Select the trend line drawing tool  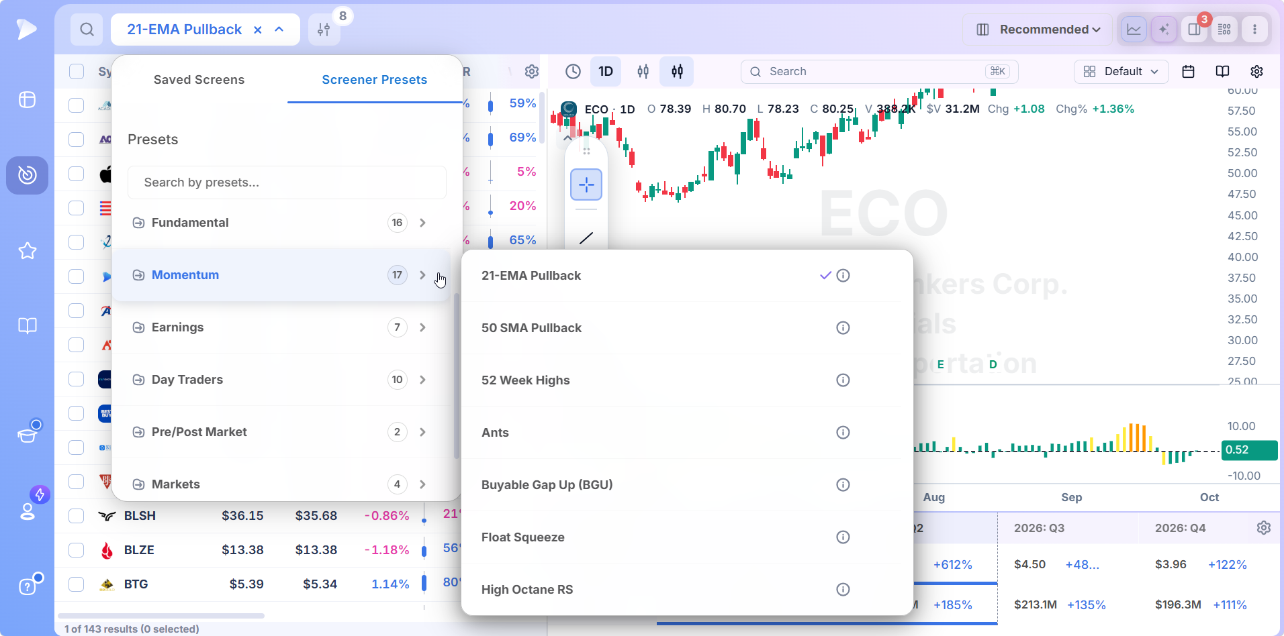click(586, 238)
